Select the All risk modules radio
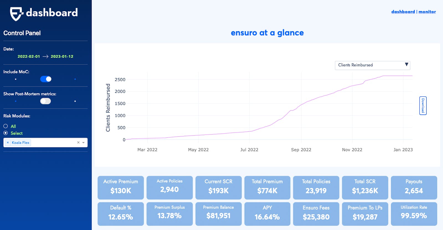The height and width of the screenshot is (230, 443). point(6,126)
